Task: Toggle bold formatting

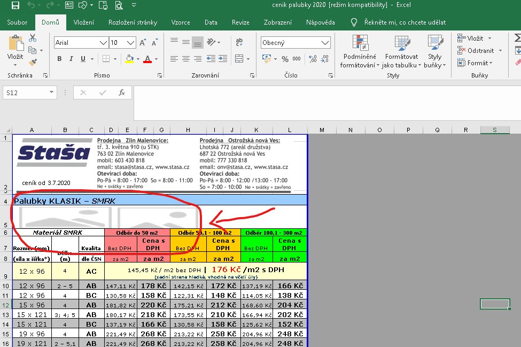Action: coord(58,59)
